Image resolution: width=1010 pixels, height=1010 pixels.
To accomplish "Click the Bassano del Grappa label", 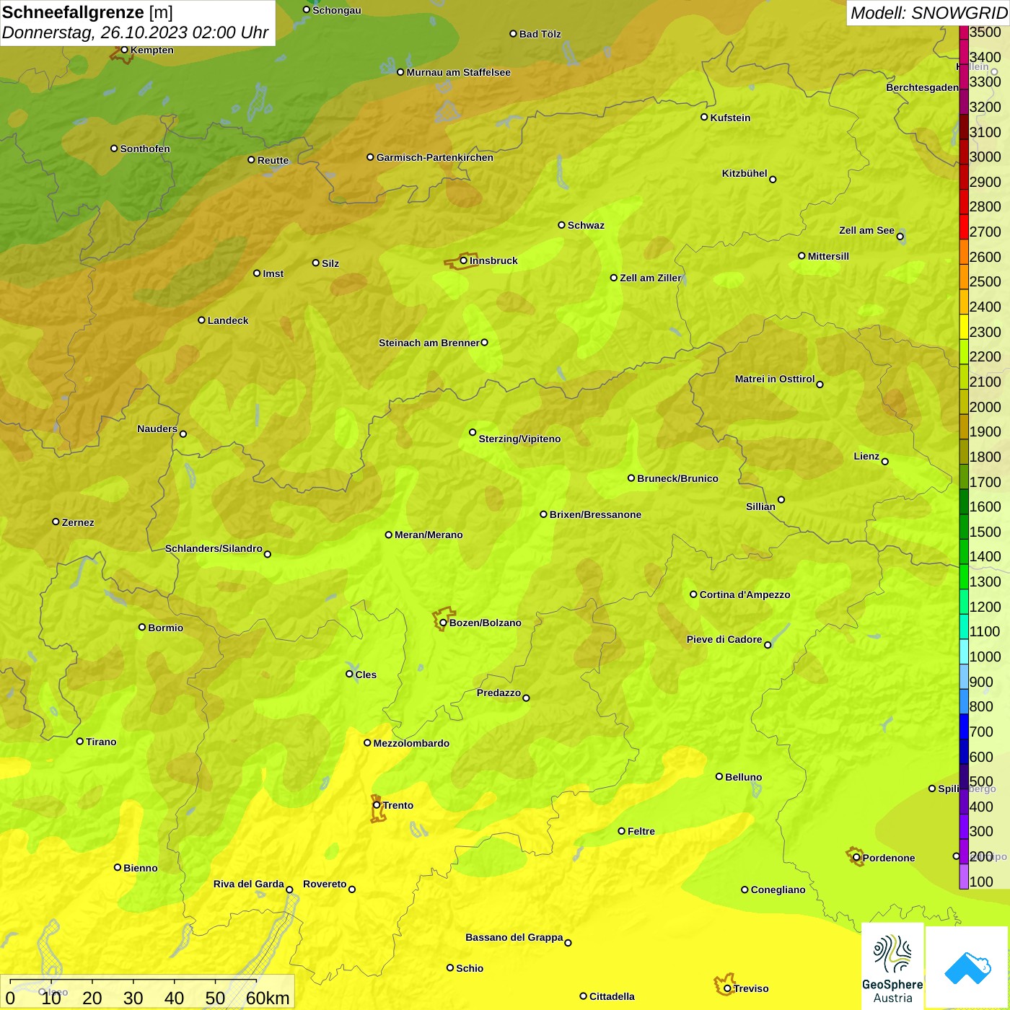I will (514, 937).
